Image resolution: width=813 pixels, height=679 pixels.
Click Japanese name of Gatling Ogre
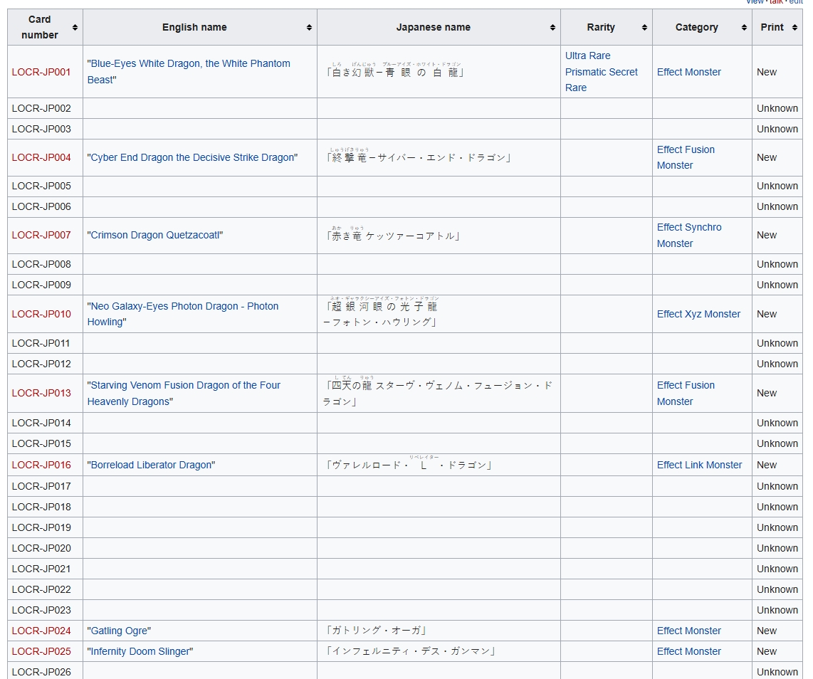(x=377, y=631)
